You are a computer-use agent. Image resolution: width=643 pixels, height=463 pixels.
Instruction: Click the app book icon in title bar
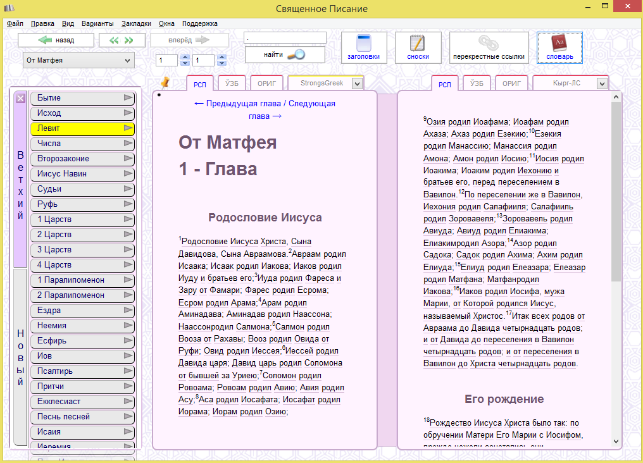click(9, 8)
